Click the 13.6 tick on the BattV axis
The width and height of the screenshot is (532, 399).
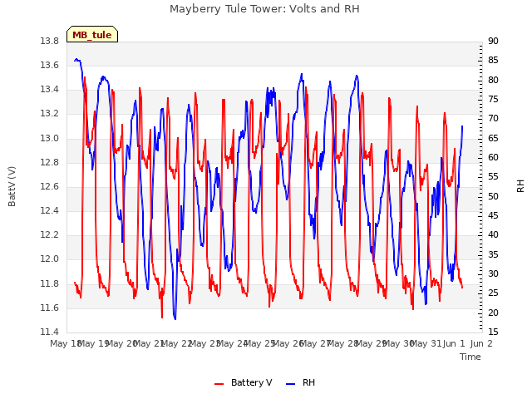tap(50, 65)
